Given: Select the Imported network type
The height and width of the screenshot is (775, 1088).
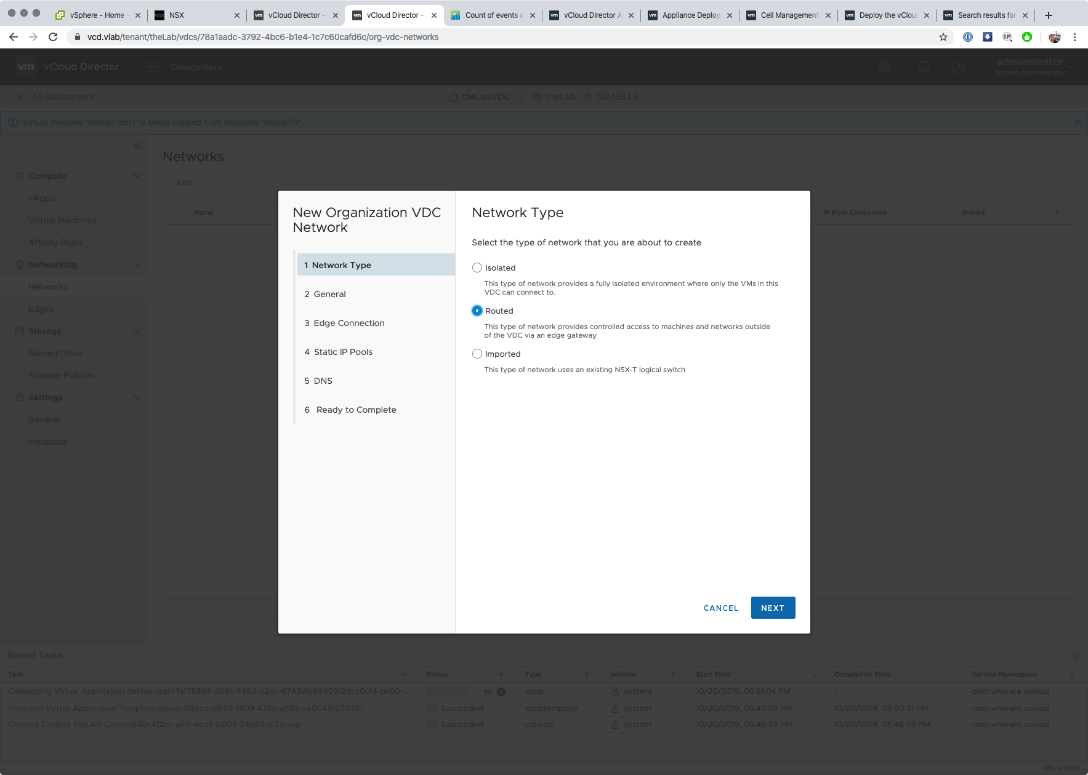Looking at the screenshot, I should [x=477, y=354].
